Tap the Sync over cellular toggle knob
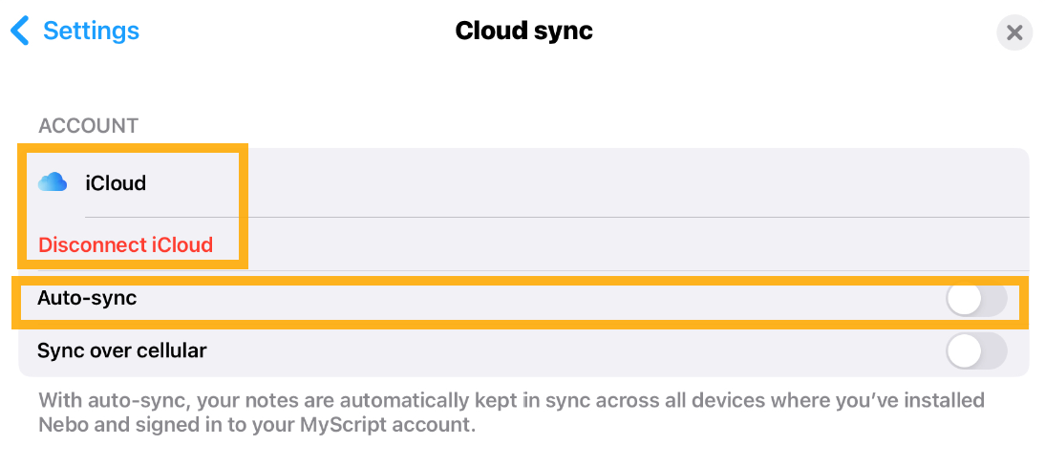The height and width of the screenshot is (466, 1045). (964, 351)
